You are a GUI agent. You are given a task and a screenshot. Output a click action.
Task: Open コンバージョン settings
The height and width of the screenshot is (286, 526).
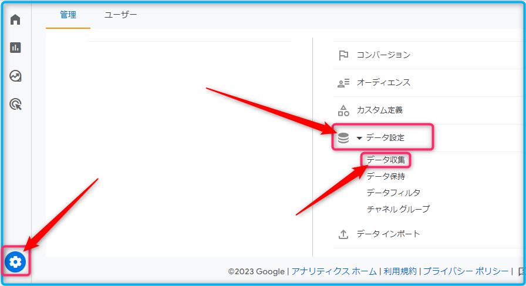[x=383, y=55]
